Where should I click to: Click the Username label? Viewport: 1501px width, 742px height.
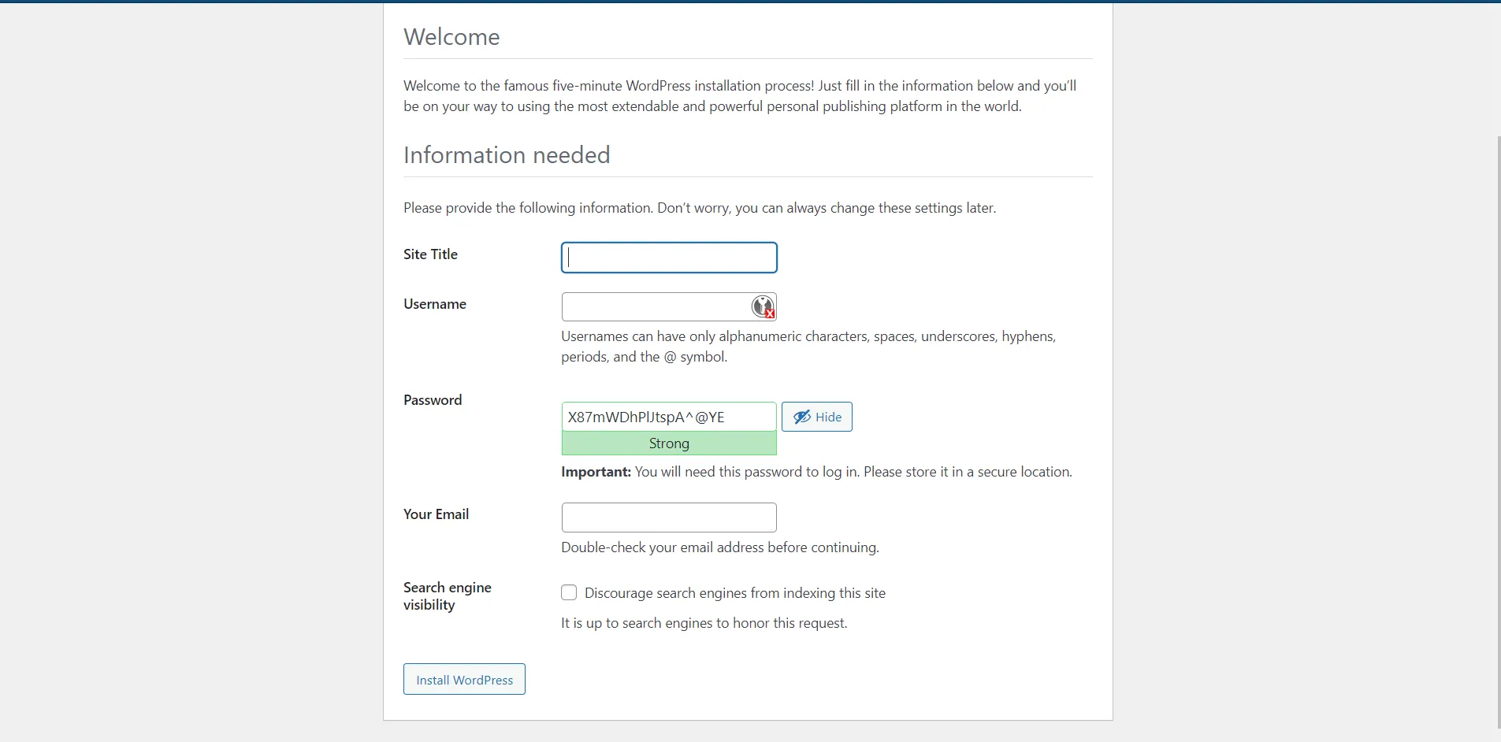coord(435,304)
